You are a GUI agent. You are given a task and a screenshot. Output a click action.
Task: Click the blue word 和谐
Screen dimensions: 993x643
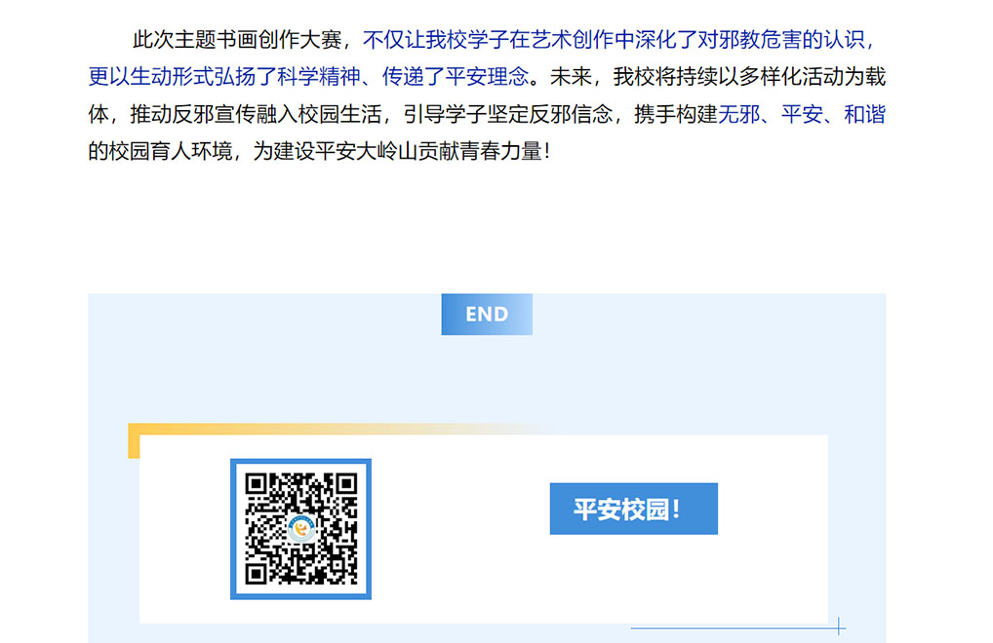pos(864,114)
